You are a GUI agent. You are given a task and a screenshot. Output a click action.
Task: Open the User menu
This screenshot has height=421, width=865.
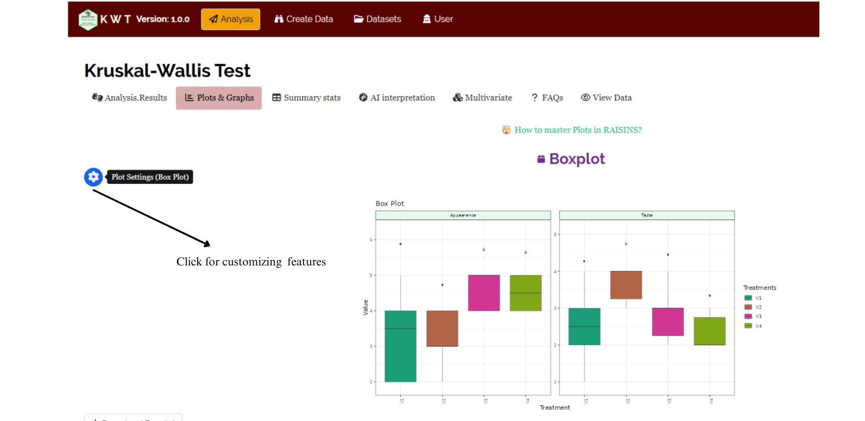pos(438,19)
